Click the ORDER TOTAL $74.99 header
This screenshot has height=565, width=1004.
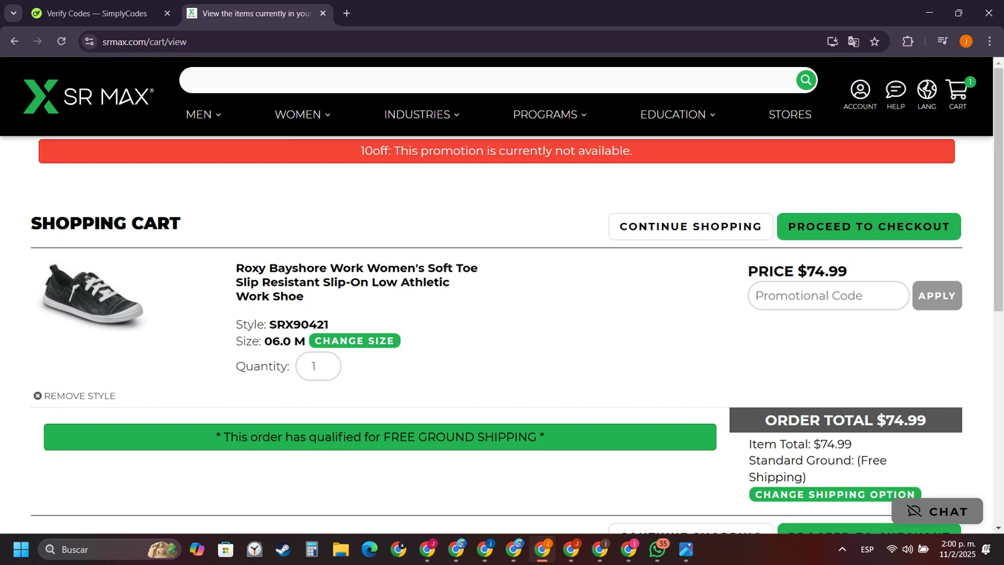point(845,420)
